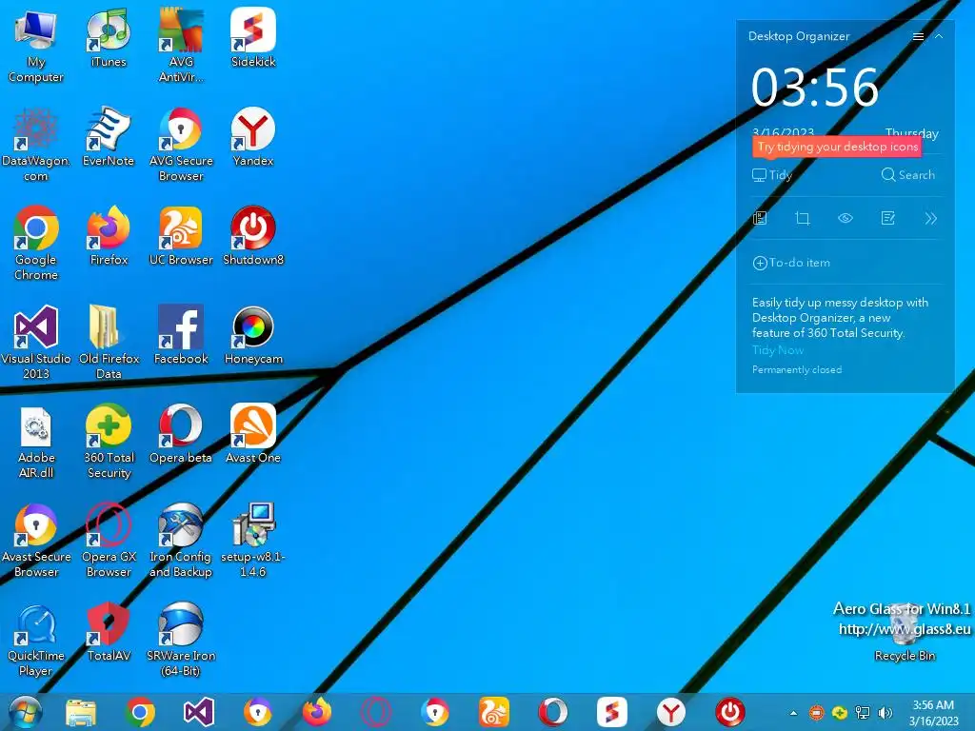Open the My Computer desktop icon
The height and width of the screenshot is (731, 975).
[x=36, y=46]
